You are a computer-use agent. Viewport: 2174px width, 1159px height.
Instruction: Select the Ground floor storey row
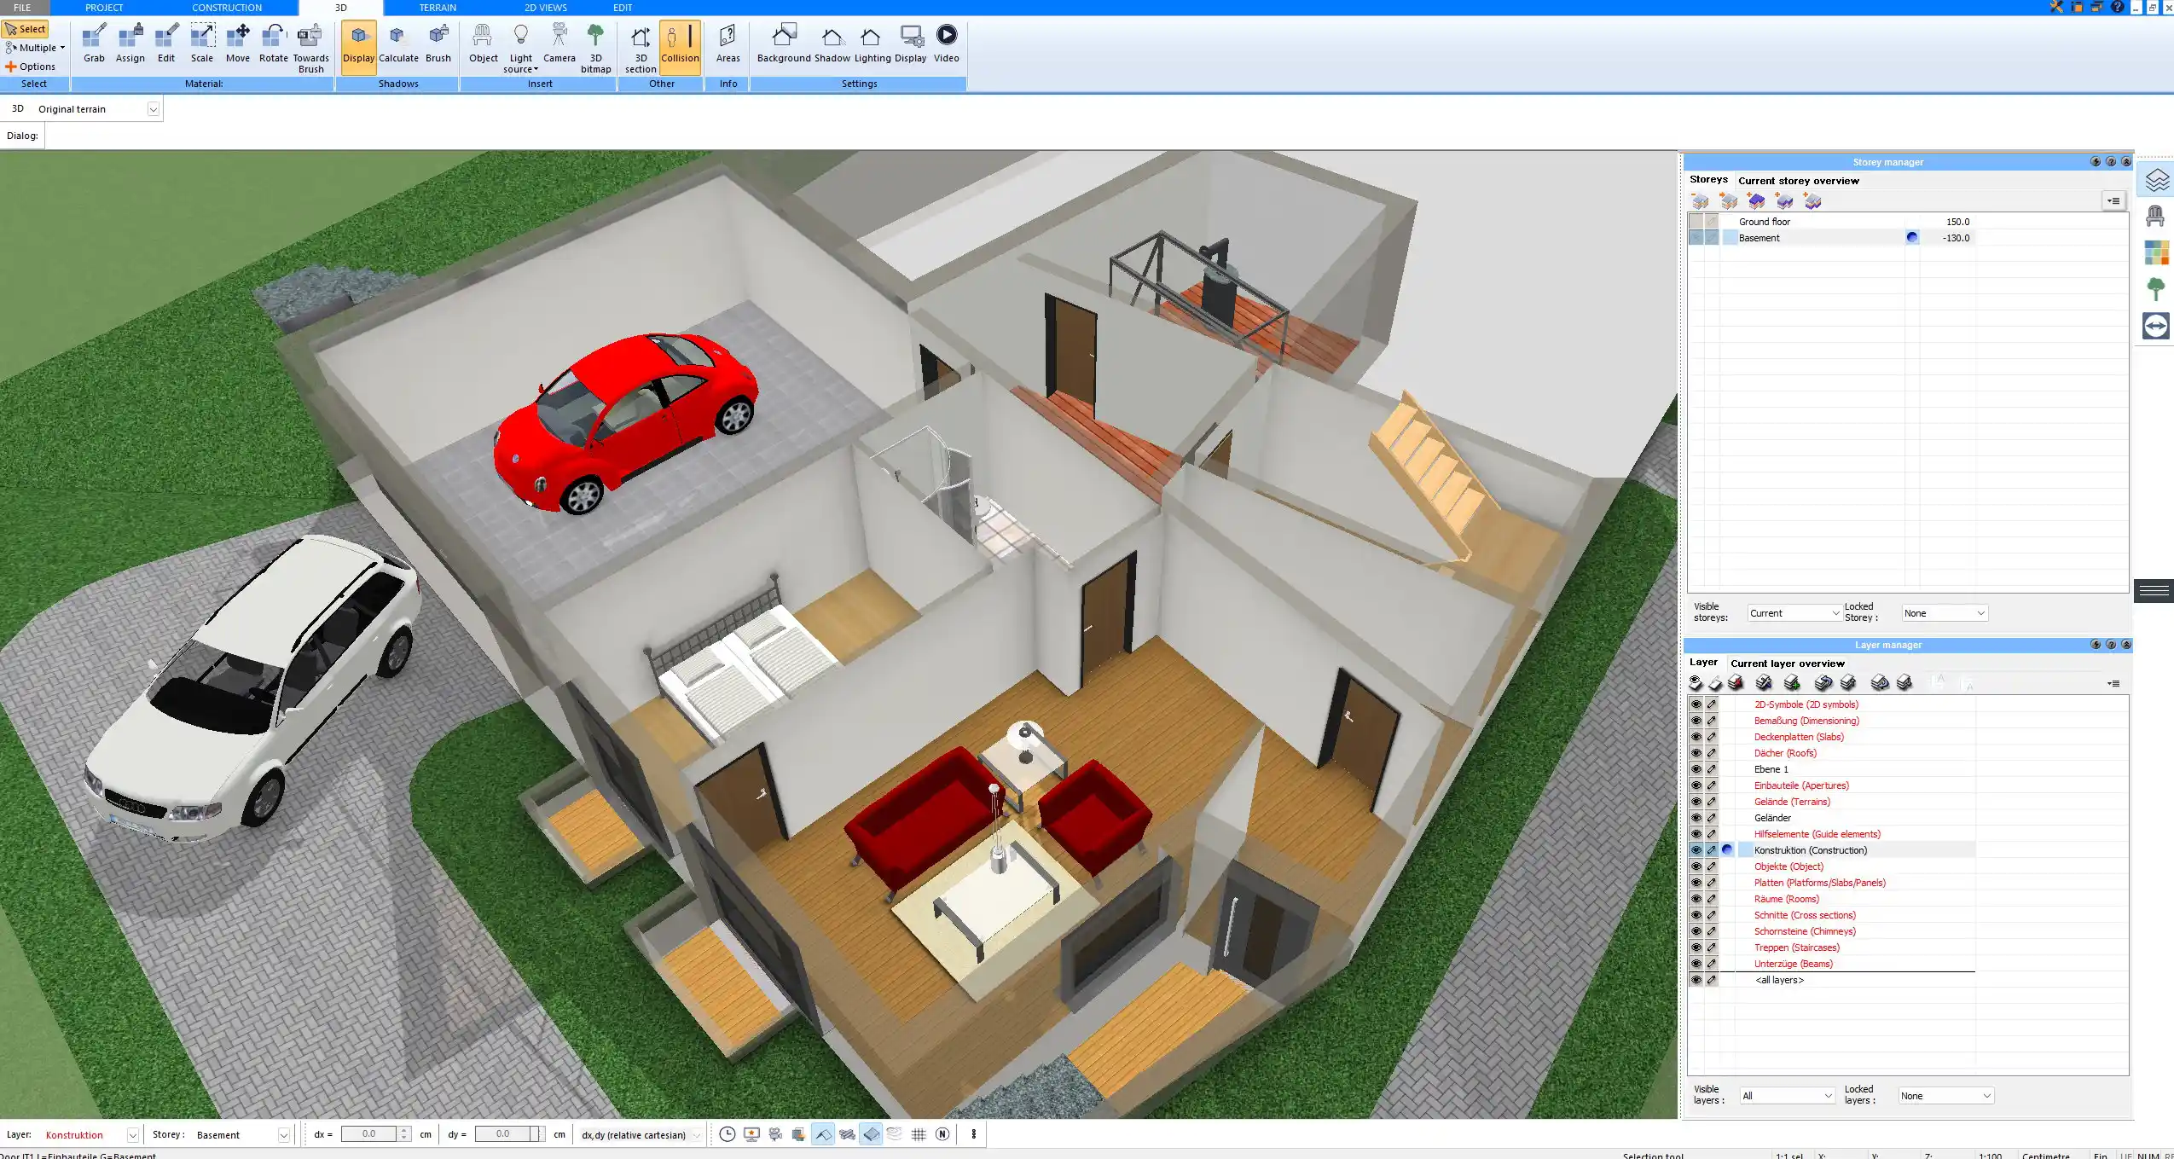(1765, 222)
